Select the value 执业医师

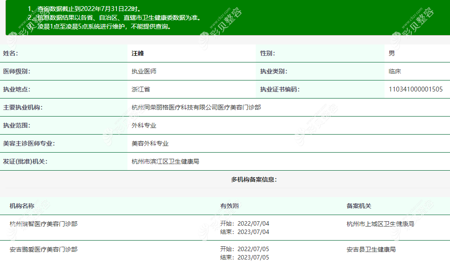[144, 72]
